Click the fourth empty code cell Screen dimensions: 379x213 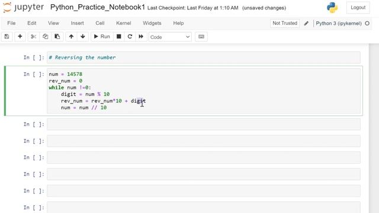point(204,174)
